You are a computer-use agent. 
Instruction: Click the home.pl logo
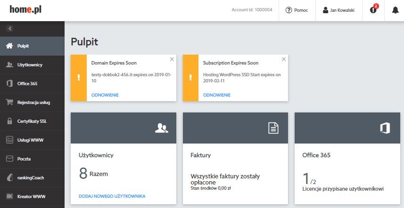tap(25, 10)
